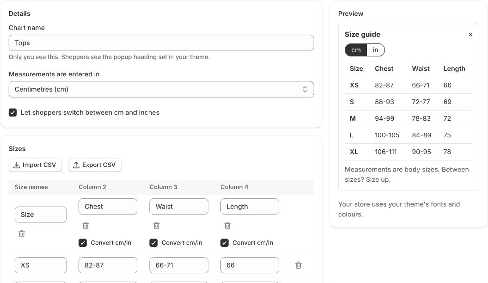Click the Size guide heading in preview
This screenshot has height=283, width=488.
(362, 34)
